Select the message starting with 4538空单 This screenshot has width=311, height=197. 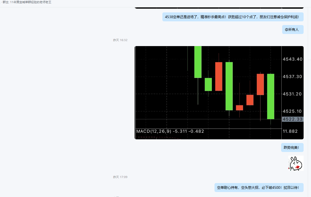click(233, 17)
